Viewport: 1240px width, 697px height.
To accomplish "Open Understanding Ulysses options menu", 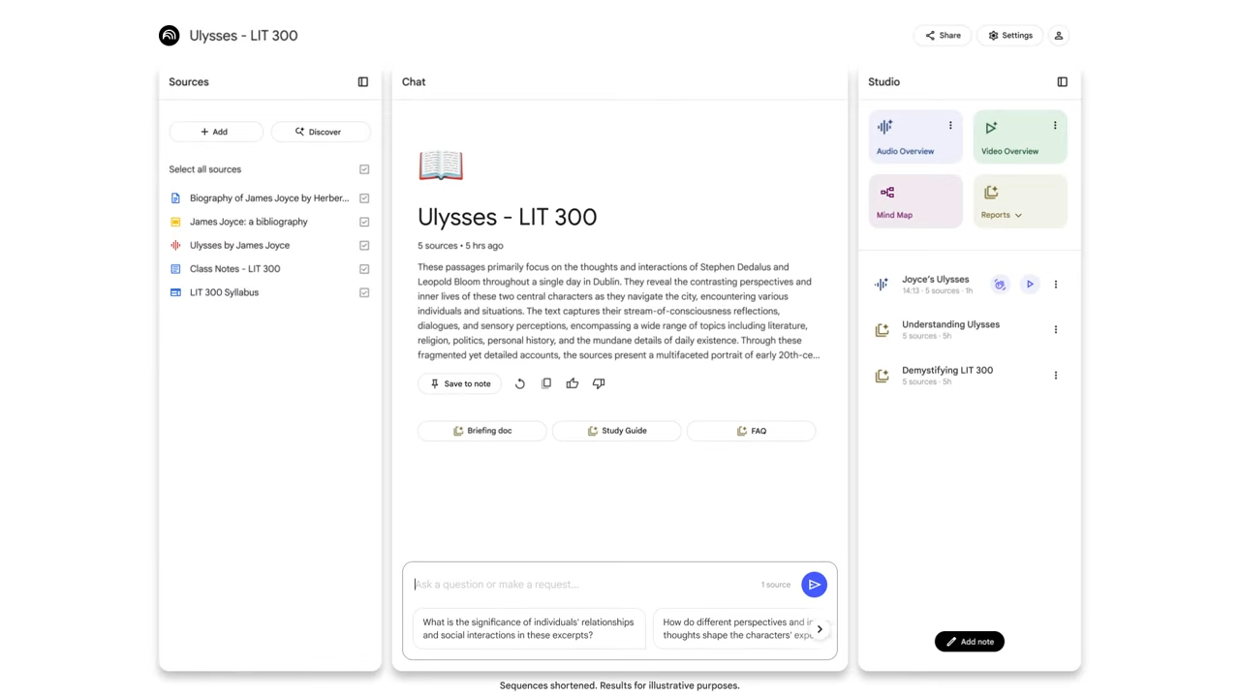I will click(x=1056, y=330).
